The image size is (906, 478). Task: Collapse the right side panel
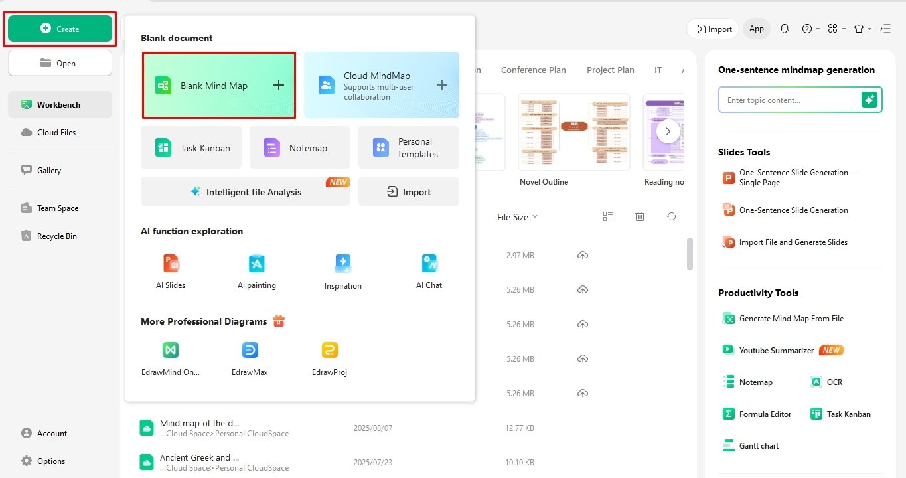(x=885, y=29)
